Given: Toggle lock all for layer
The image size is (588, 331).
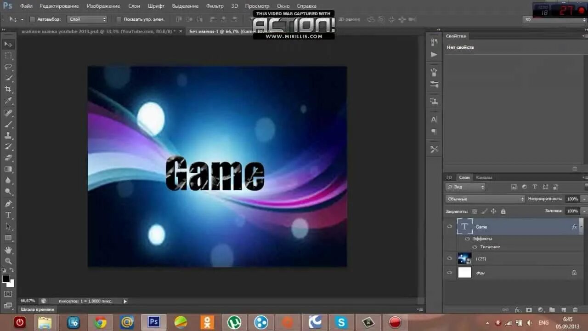Looking at the screenshot, I should point(503,211).
